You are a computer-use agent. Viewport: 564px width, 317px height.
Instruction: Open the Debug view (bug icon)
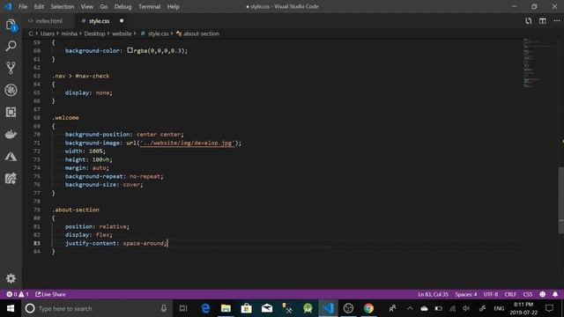click(x=11, y=90)
